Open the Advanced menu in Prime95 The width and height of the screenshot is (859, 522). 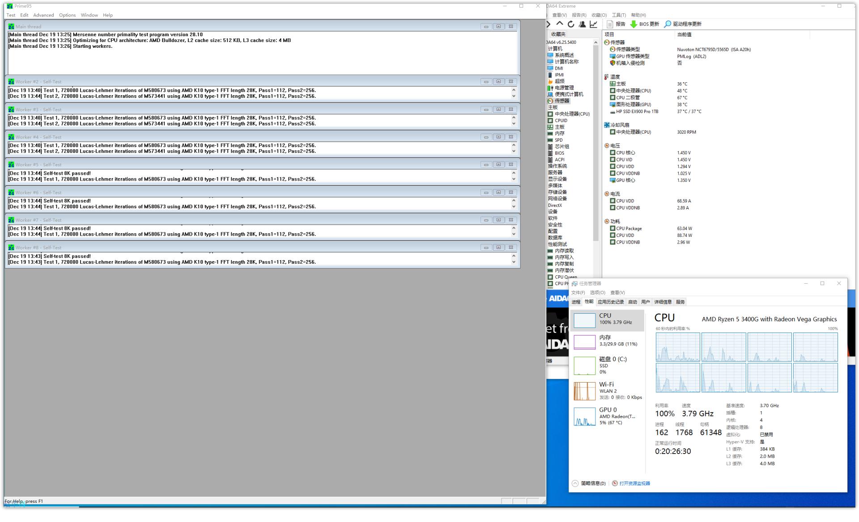click(43, 15)
